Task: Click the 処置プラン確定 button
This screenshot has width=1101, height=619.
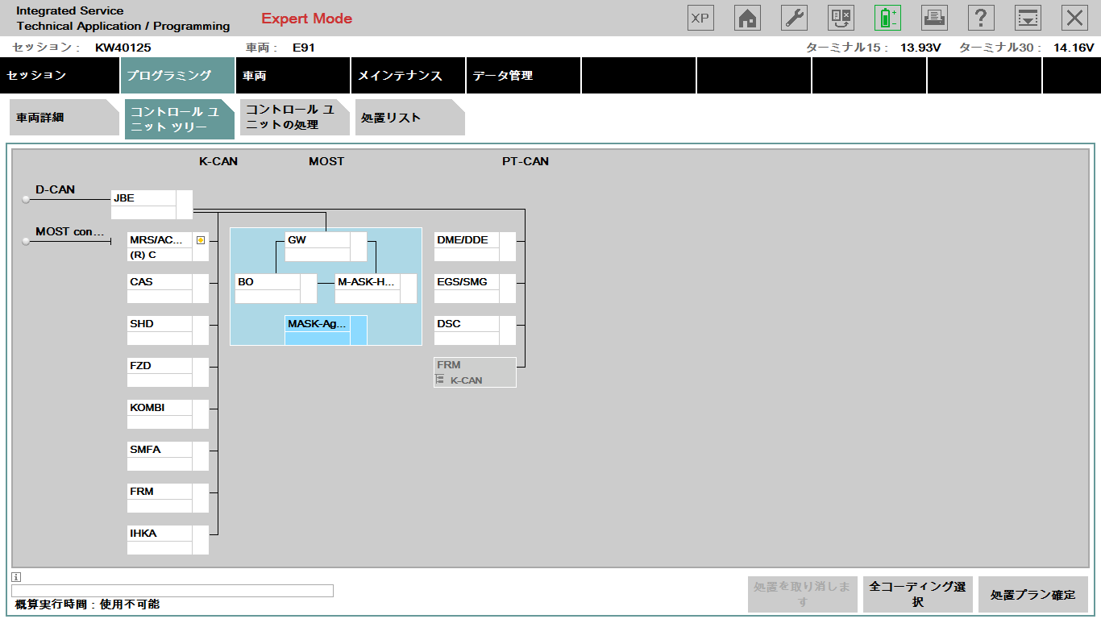Action: coord(1032,595)
